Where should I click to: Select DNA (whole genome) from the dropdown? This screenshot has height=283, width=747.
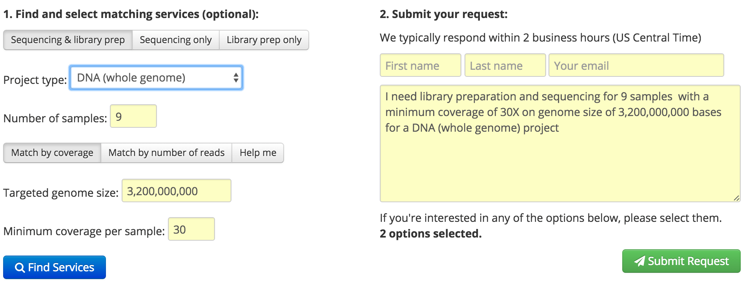(156, 78)
